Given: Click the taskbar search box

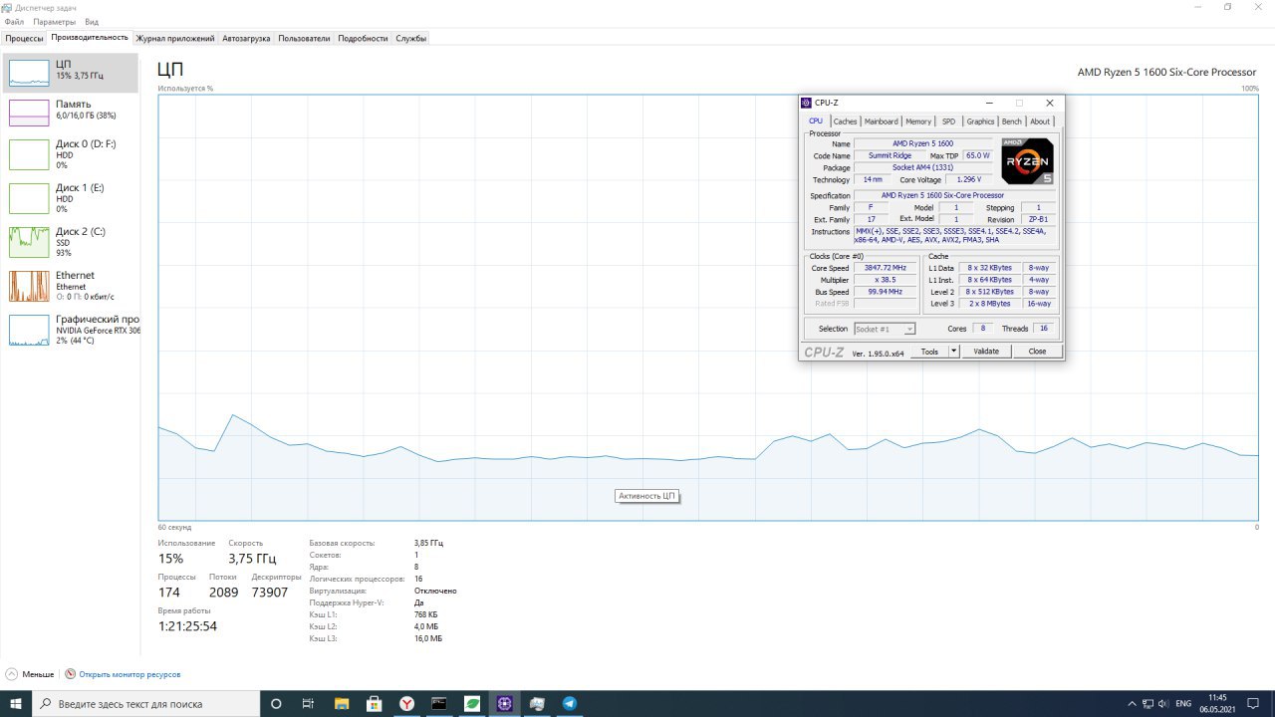Looking at the screenshot, I should point(146,703).
